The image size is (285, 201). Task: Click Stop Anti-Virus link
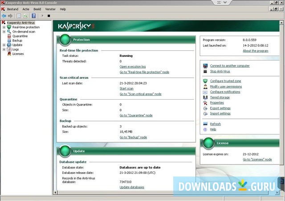coord(220,71)
